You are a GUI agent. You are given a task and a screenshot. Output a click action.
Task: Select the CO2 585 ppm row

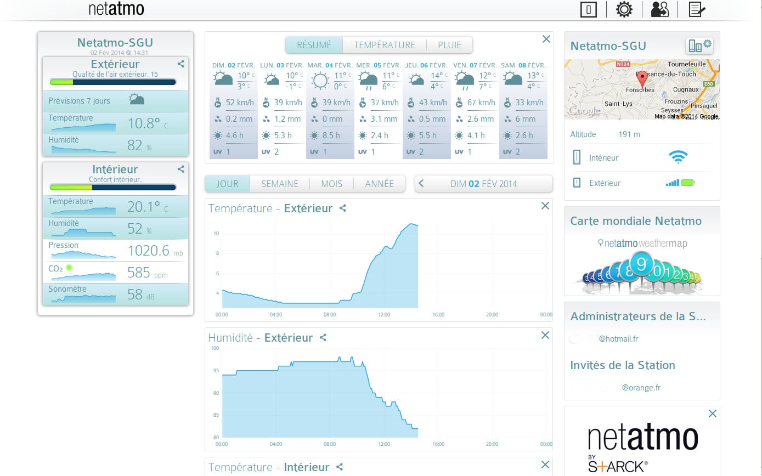coord(115,272)
